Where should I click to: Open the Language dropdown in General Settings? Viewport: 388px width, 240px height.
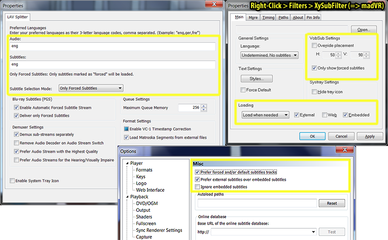pyautogui.click(x=269, y=55)
